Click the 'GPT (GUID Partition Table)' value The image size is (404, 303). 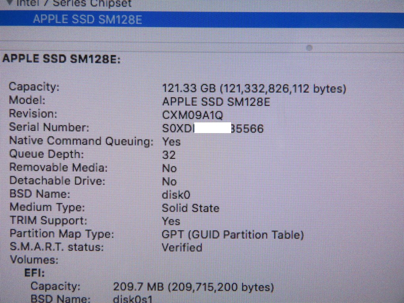click(233, 235)
